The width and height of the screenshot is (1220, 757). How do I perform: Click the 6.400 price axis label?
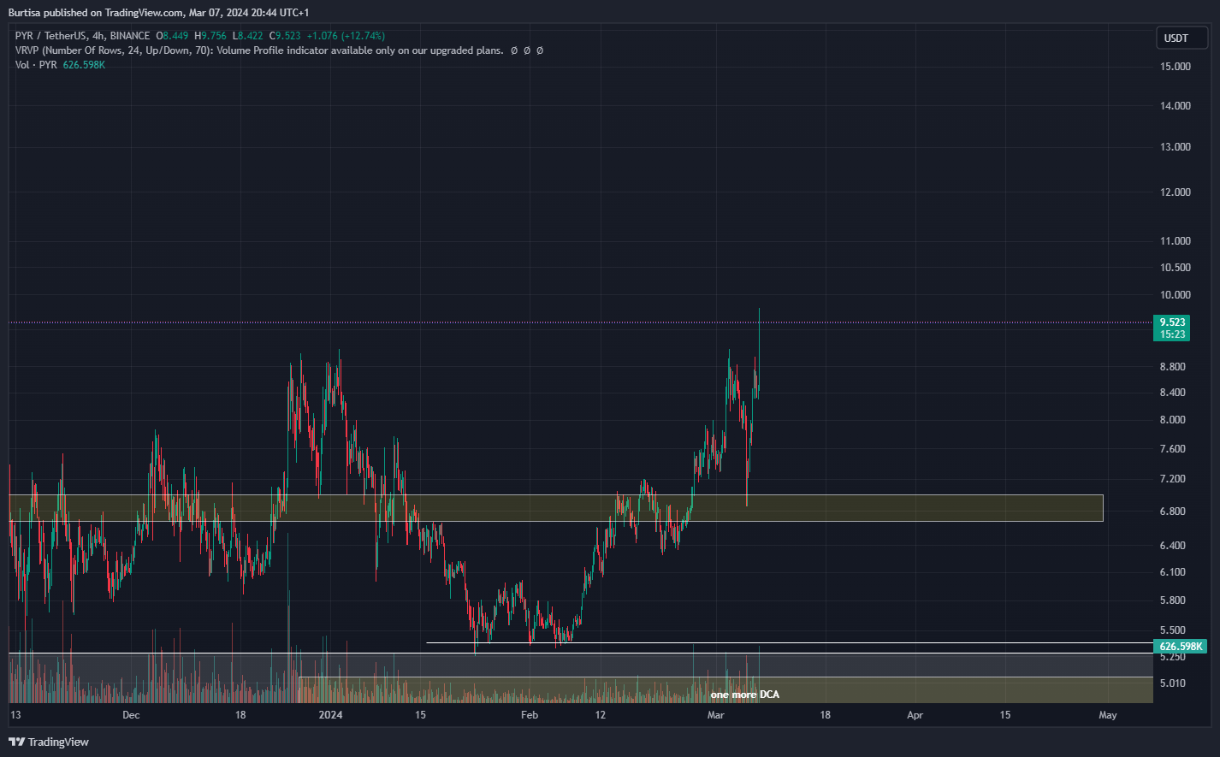(x=1172, y=546)
